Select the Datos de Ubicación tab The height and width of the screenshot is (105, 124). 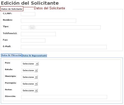11,55
